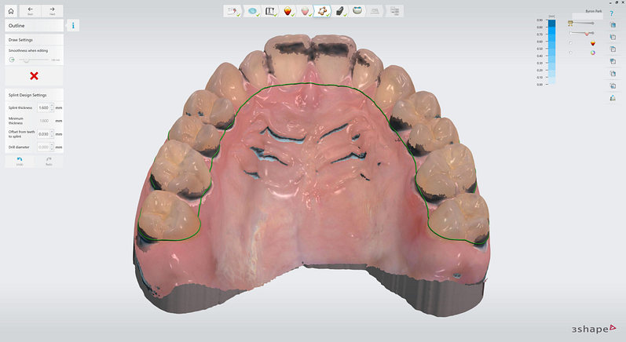Expand the Draw Settings section header
The image size is (626, 342).
[33, 39]
